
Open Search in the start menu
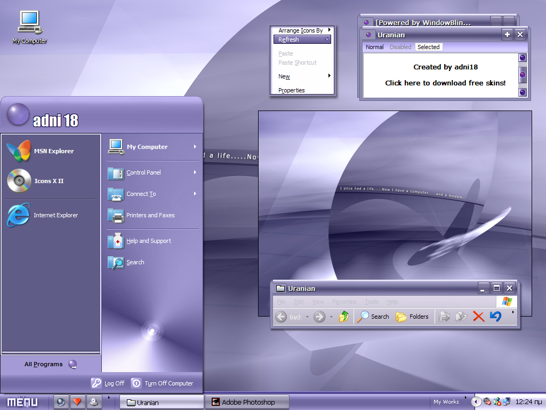pyautogui.click(x=126, y=262)
